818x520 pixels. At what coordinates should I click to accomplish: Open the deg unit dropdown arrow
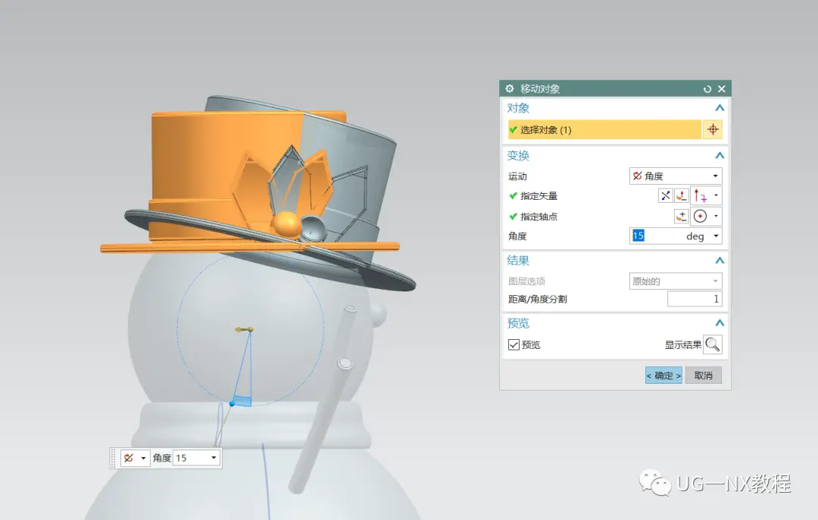[x=716, y=235]
